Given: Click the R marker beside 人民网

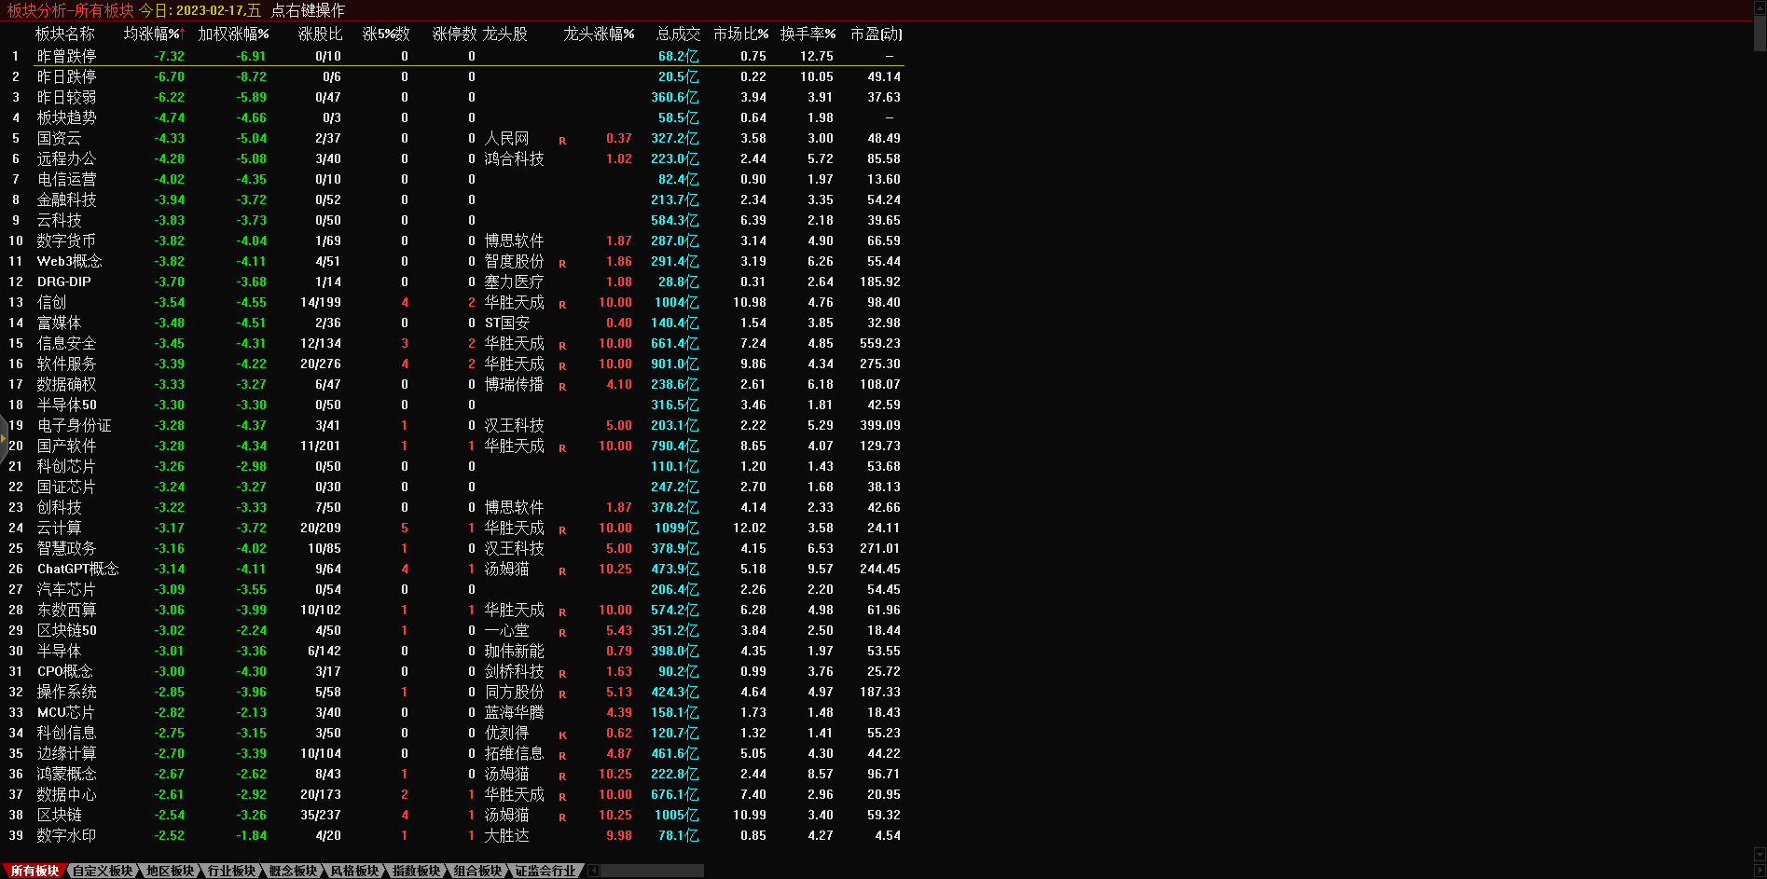Looking at the screenshot, I should click(562, 141).
